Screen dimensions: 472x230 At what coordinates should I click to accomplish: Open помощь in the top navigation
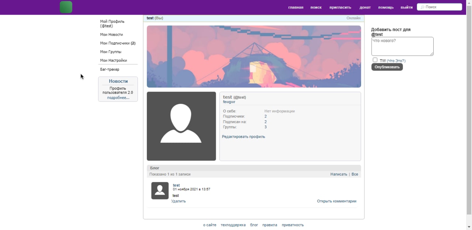tap(386, 7)
